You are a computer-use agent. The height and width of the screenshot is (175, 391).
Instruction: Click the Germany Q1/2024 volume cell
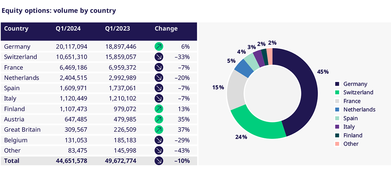tap(71, 47)
